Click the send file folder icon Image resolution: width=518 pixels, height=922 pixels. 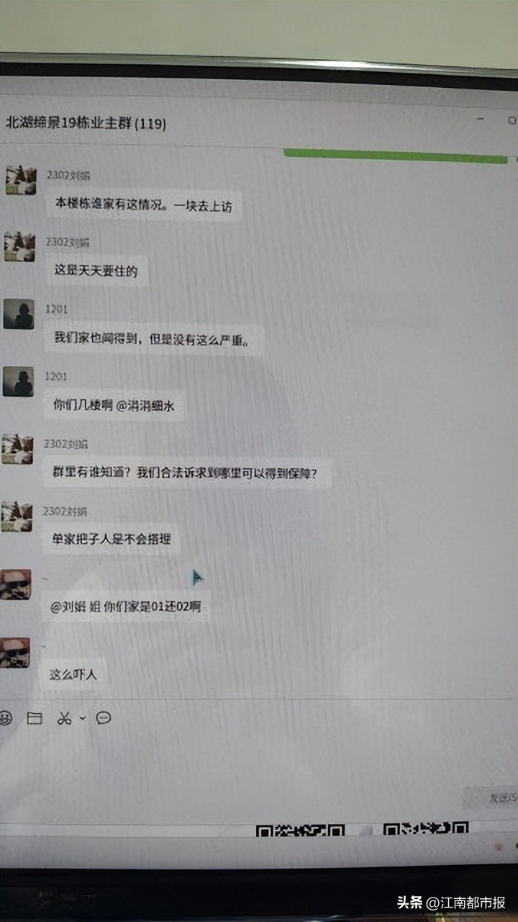[x=34, y=717]
